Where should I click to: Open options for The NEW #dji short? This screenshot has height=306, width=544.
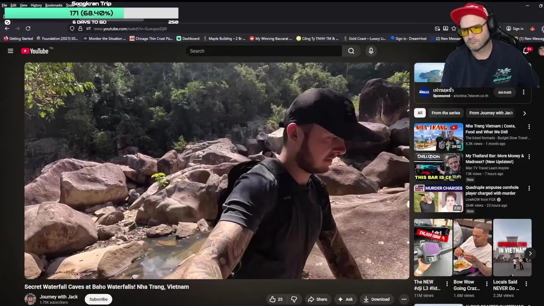(447, 284)
